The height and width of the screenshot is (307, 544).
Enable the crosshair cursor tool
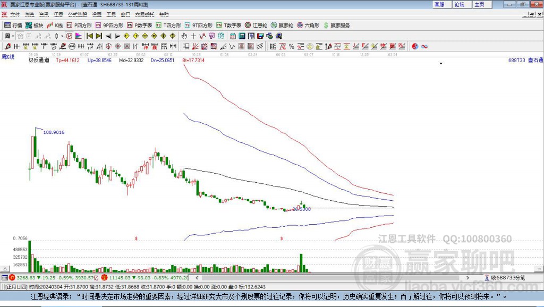193,36
